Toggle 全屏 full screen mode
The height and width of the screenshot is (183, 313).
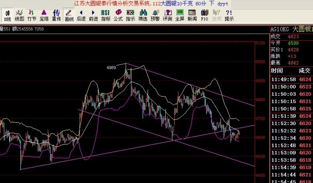179,15
